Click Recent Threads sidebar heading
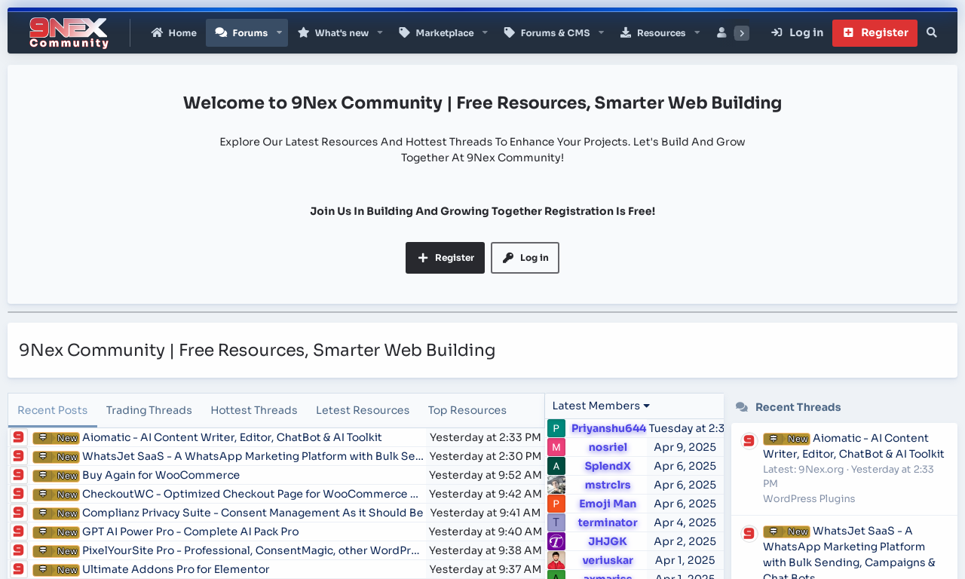 tap(798, 407)
